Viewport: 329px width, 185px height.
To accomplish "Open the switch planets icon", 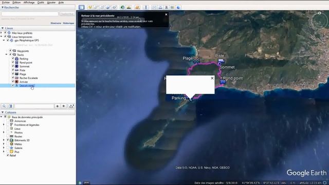I will coord(137,7).
